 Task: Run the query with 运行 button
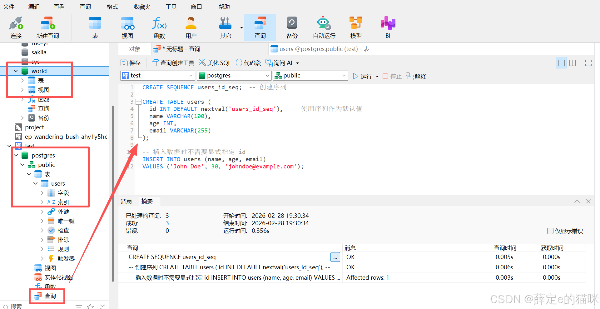pos(362,76)
